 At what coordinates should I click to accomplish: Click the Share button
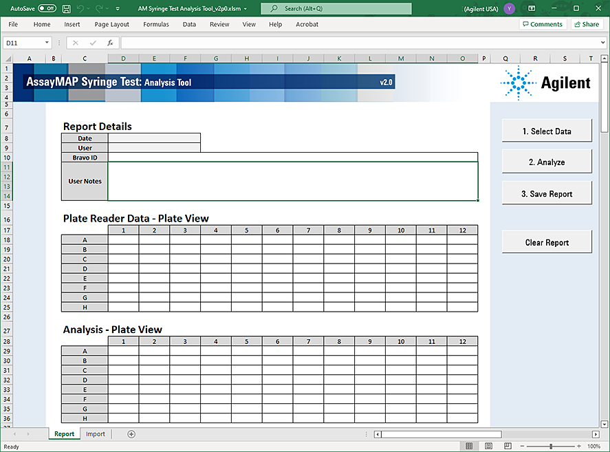[587, 24]
